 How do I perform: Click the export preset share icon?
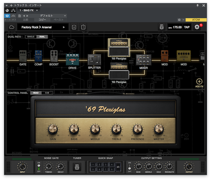(x=83, y=27)
